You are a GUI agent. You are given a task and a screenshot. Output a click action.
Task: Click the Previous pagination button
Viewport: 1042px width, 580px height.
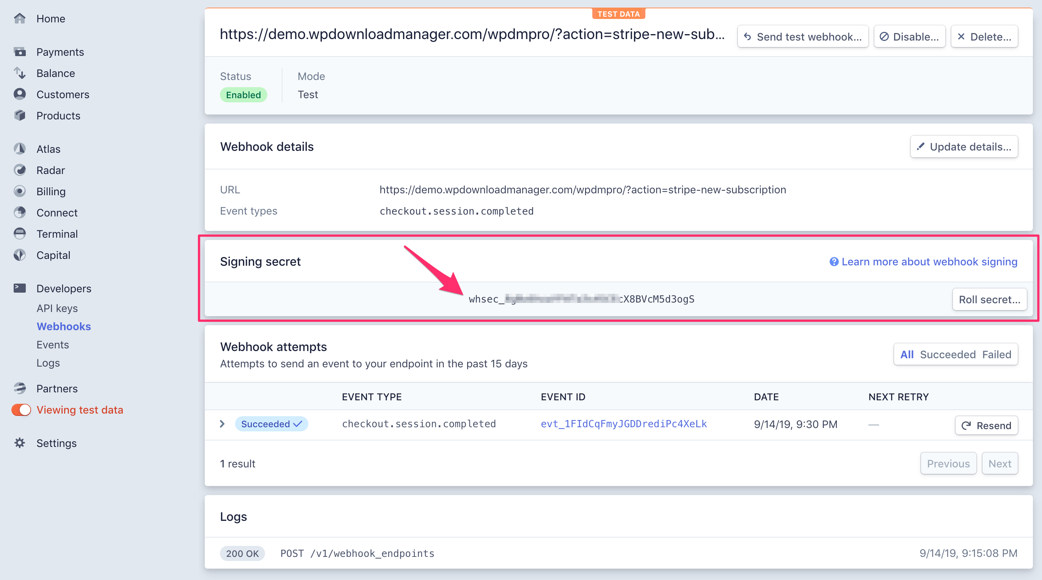[x=948, y=464]
